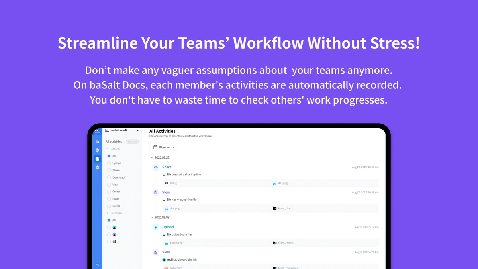Select the Download activity filter

109,177
